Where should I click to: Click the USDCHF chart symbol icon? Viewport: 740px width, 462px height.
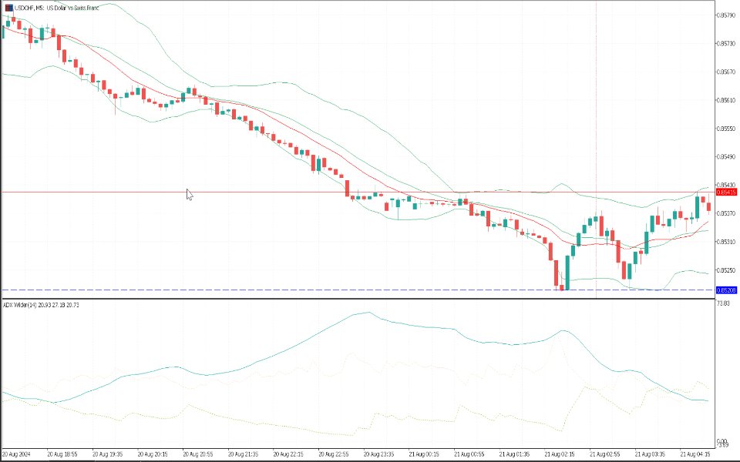(x=9, y=8)
